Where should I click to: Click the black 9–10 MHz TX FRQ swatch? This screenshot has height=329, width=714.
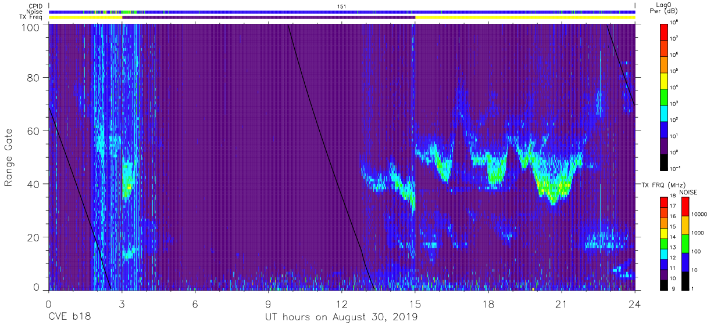tap(665, 284)
